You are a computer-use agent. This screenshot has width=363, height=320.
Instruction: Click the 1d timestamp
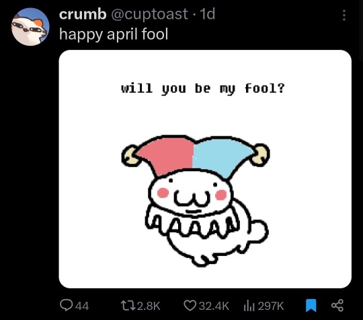click(x=208, y=14)
